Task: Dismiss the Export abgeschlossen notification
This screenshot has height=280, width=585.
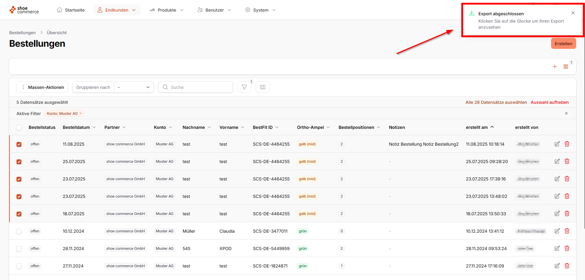Action: 573,13
